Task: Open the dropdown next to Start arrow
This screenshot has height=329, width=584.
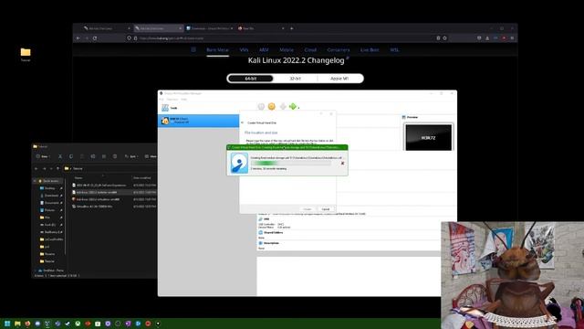Action: [298, 108]
